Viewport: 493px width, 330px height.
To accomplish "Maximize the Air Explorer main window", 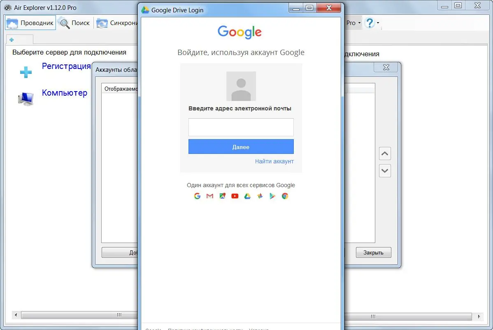I will click(458, 6).
